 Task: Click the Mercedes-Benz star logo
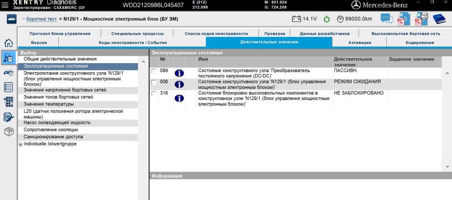coord(356,5)
